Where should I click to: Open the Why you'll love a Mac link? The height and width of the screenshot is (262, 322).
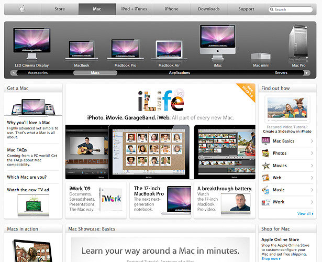[x=29, y=123]
